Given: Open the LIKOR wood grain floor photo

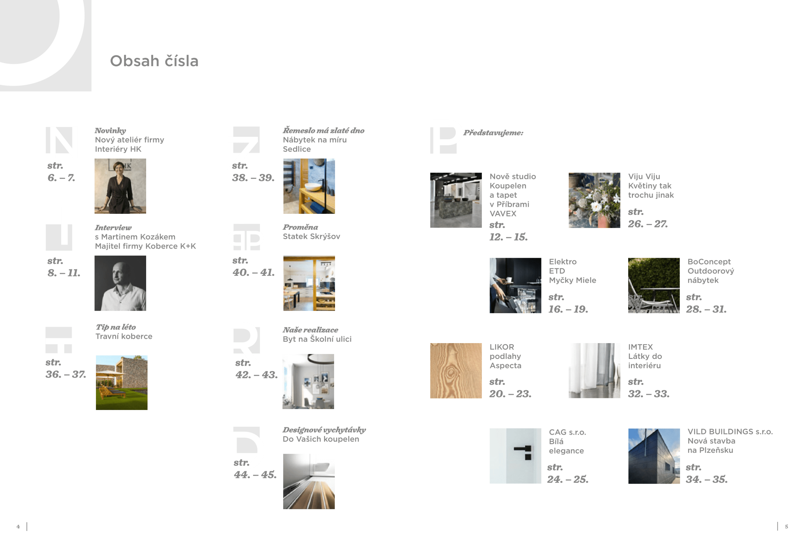Looking at the screenshot, I should coord(456,371).
